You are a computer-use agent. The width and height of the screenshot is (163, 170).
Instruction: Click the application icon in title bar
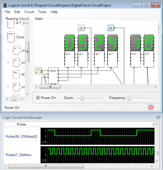click(x=5, y=5)
